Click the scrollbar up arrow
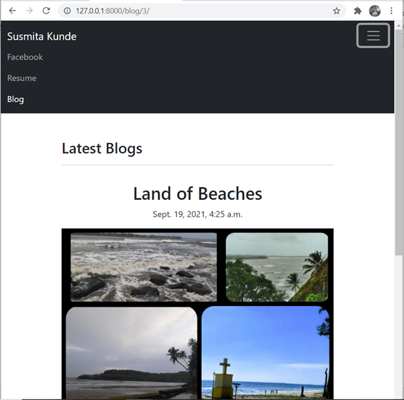404x400 pixels. pos(399,26)
